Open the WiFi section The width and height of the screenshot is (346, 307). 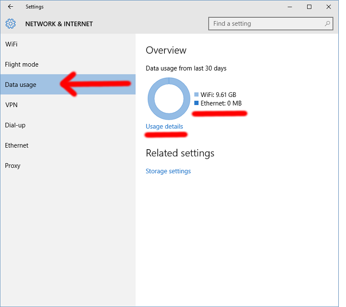68,44
